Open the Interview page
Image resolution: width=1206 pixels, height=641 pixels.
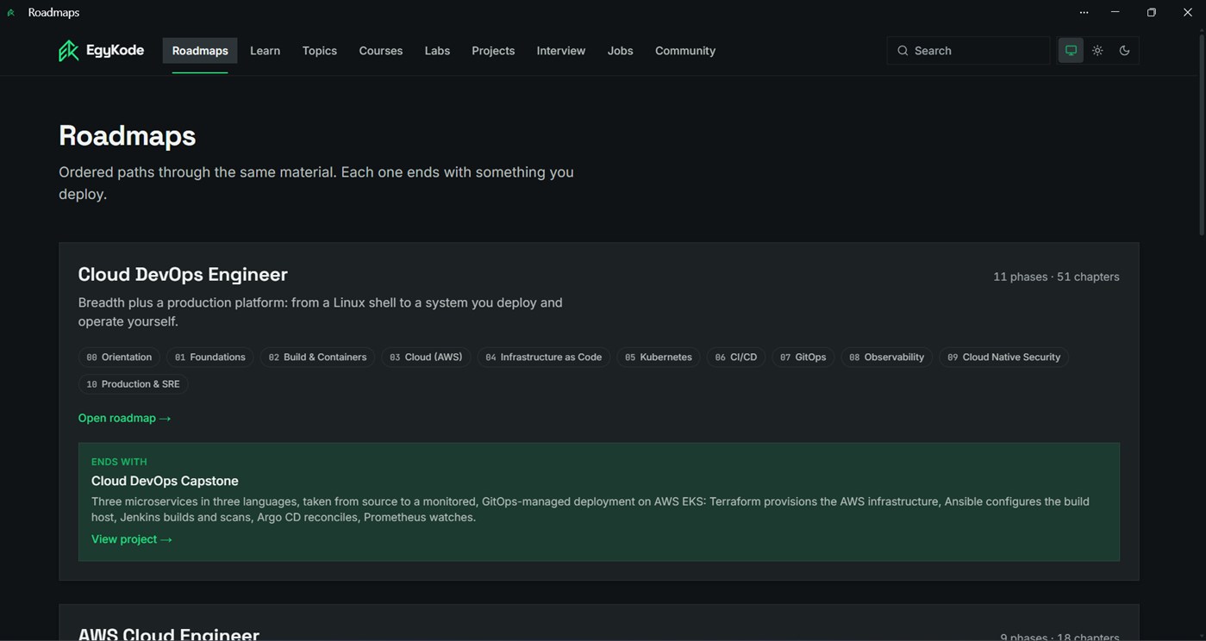coord(560,51)
